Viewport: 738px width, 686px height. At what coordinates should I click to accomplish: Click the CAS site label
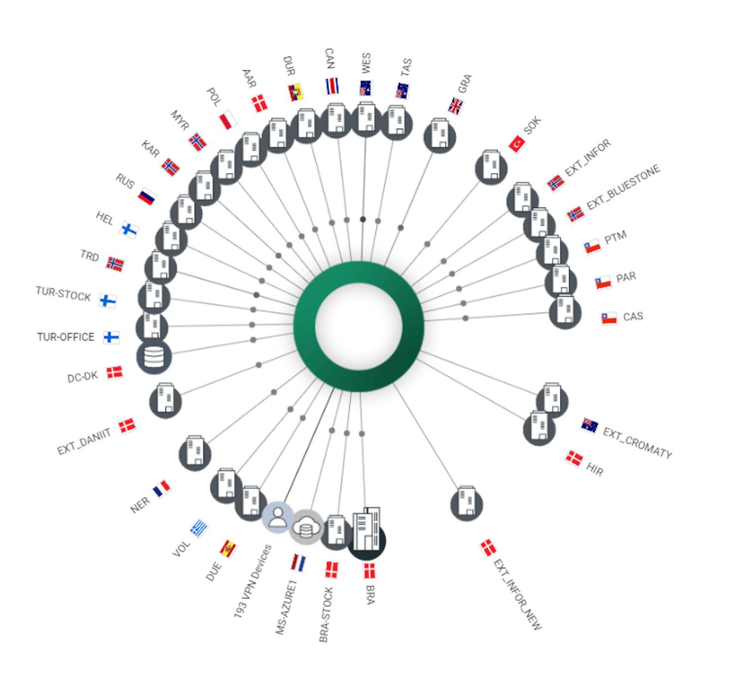(633, 316)
